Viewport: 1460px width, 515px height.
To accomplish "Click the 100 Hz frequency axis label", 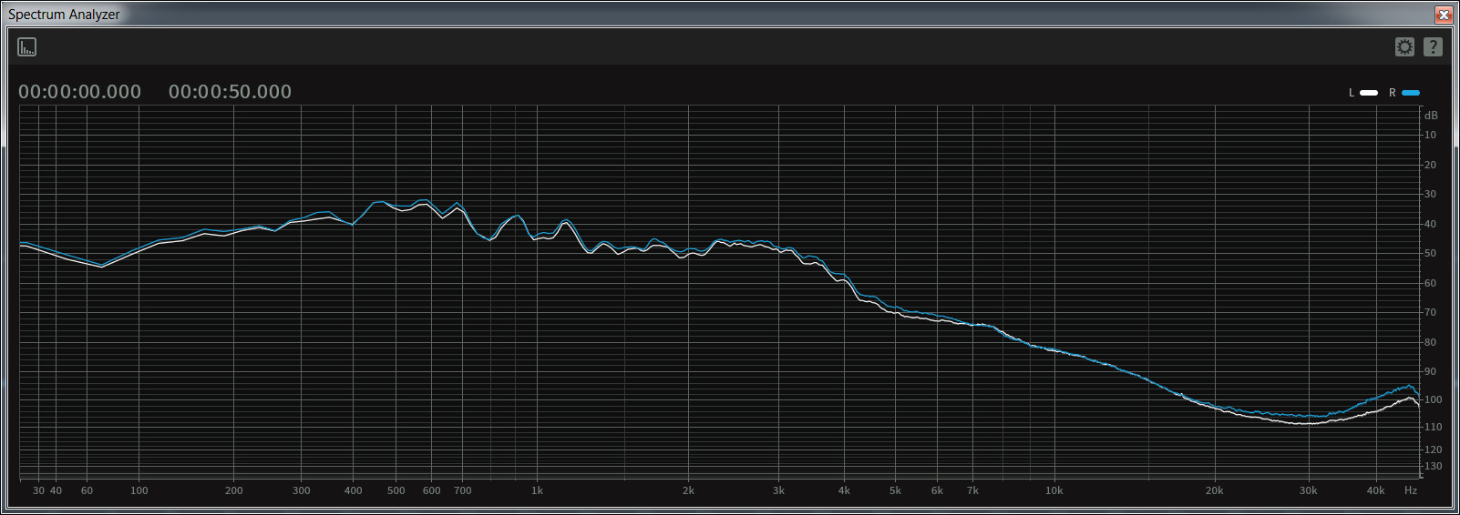I will 139,490.
